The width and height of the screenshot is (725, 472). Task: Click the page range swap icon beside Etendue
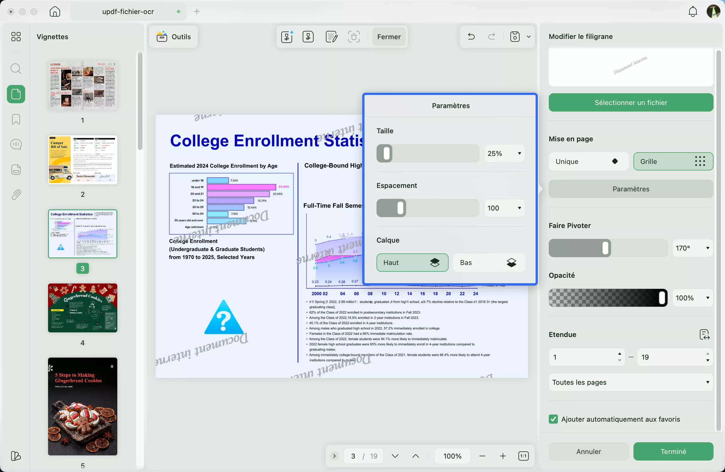pos(704,334)
